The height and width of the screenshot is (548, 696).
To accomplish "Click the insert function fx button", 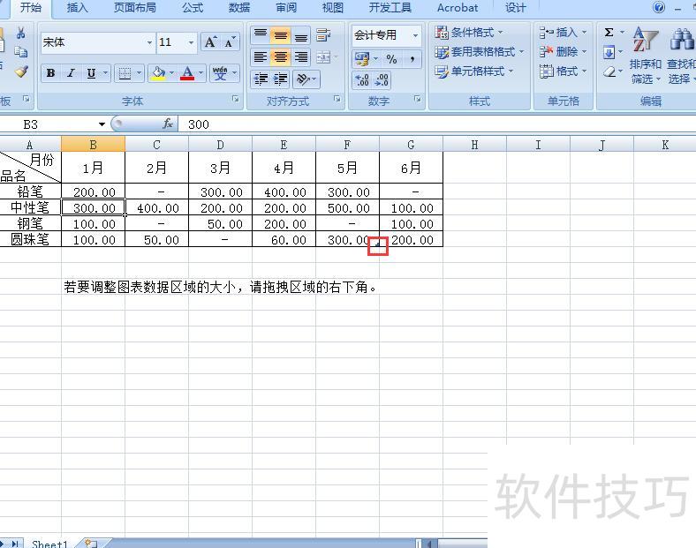I will pos(168,124).
